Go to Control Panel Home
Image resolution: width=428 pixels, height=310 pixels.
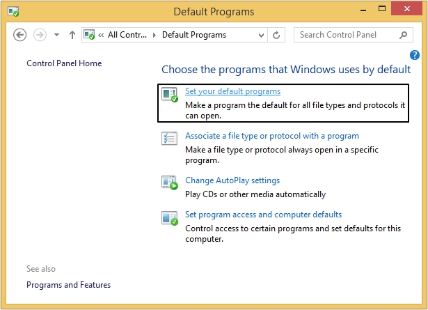point(64,63)
